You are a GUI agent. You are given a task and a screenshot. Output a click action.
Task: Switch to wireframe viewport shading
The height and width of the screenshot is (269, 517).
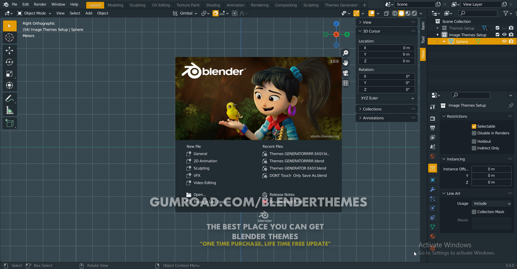tap(395, 13)
